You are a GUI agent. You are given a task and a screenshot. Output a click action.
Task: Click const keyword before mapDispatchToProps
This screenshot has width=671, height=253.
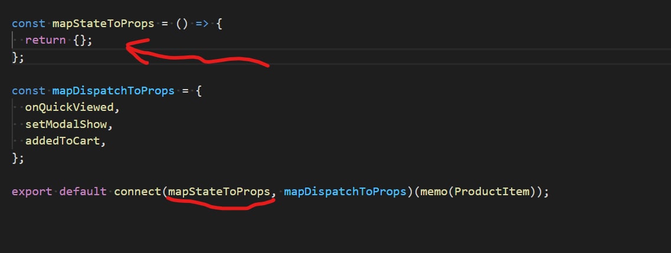28,91
